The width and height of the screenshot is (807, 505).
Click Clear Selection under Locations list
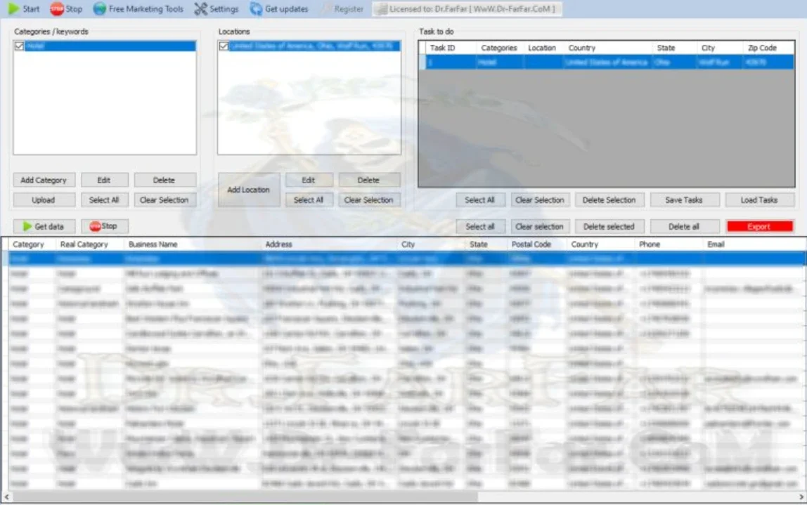coord(368,200)
